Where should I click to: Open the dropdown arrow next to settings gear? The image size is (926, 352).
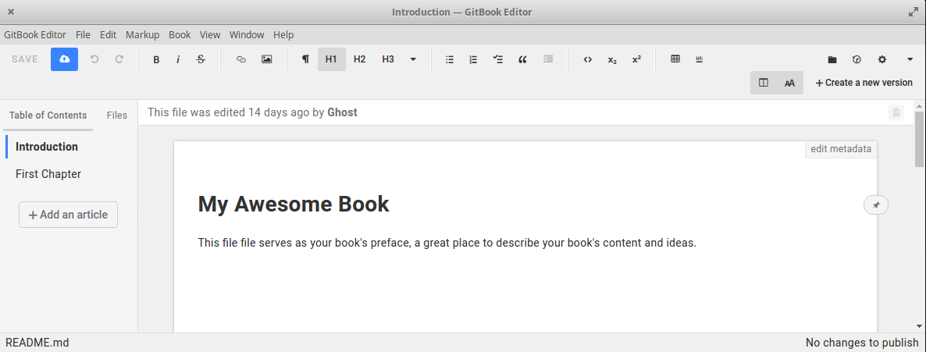coord(910,59)
